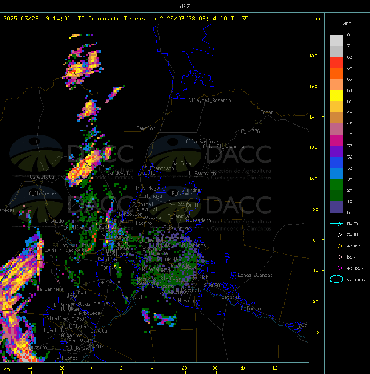Click the 'Mirador' place label
This screenshot has height=374, width=370.
click(x=187, y=301)
